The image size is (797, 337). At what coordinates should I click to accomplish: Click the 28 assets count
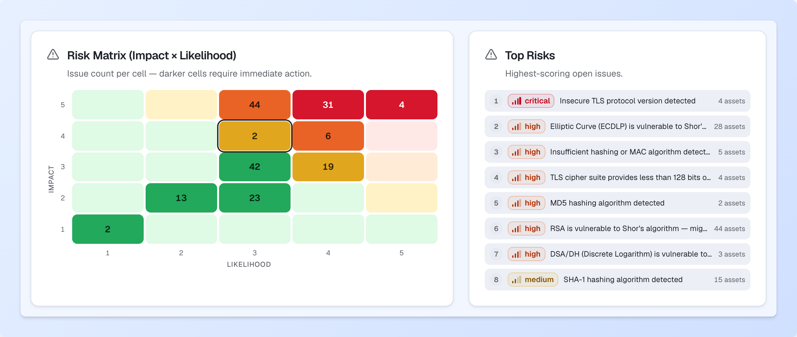pos(729,126)
